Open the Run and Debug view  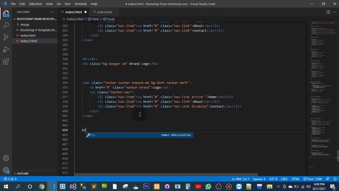6,49
